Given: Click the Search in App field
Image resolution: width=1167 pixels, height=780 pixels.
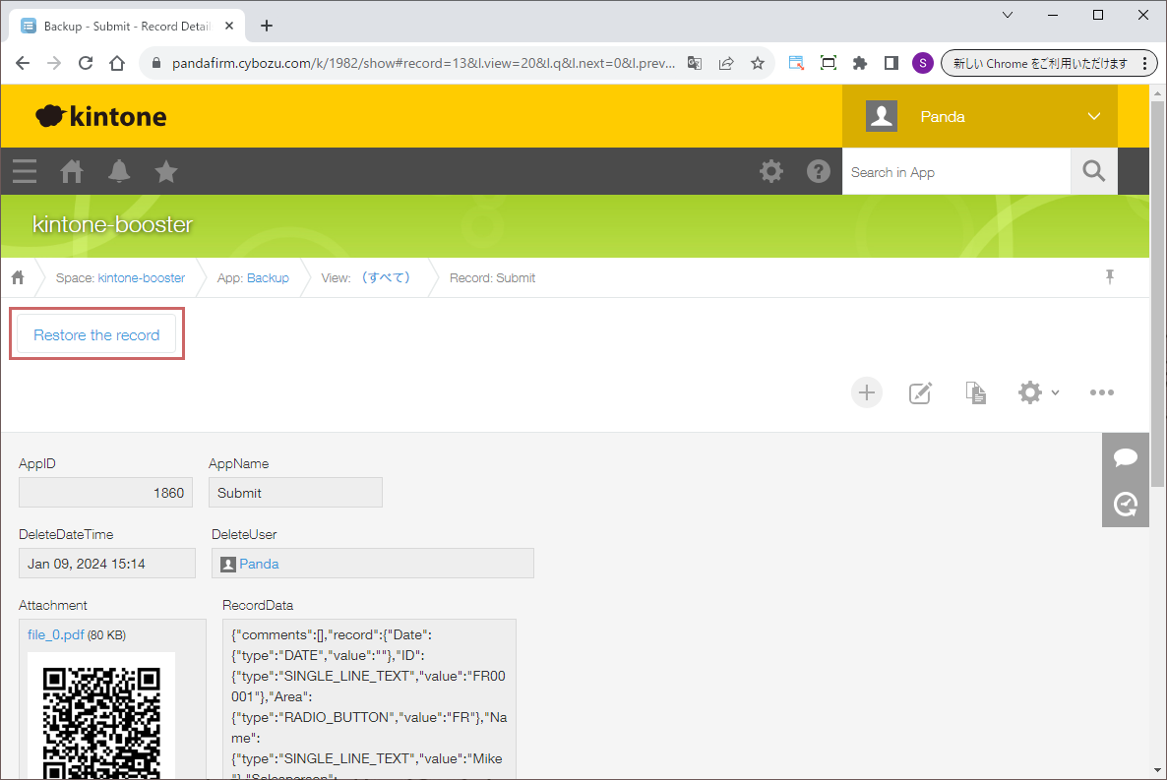Looking at the screenshot, I should (x=955, y=172).
